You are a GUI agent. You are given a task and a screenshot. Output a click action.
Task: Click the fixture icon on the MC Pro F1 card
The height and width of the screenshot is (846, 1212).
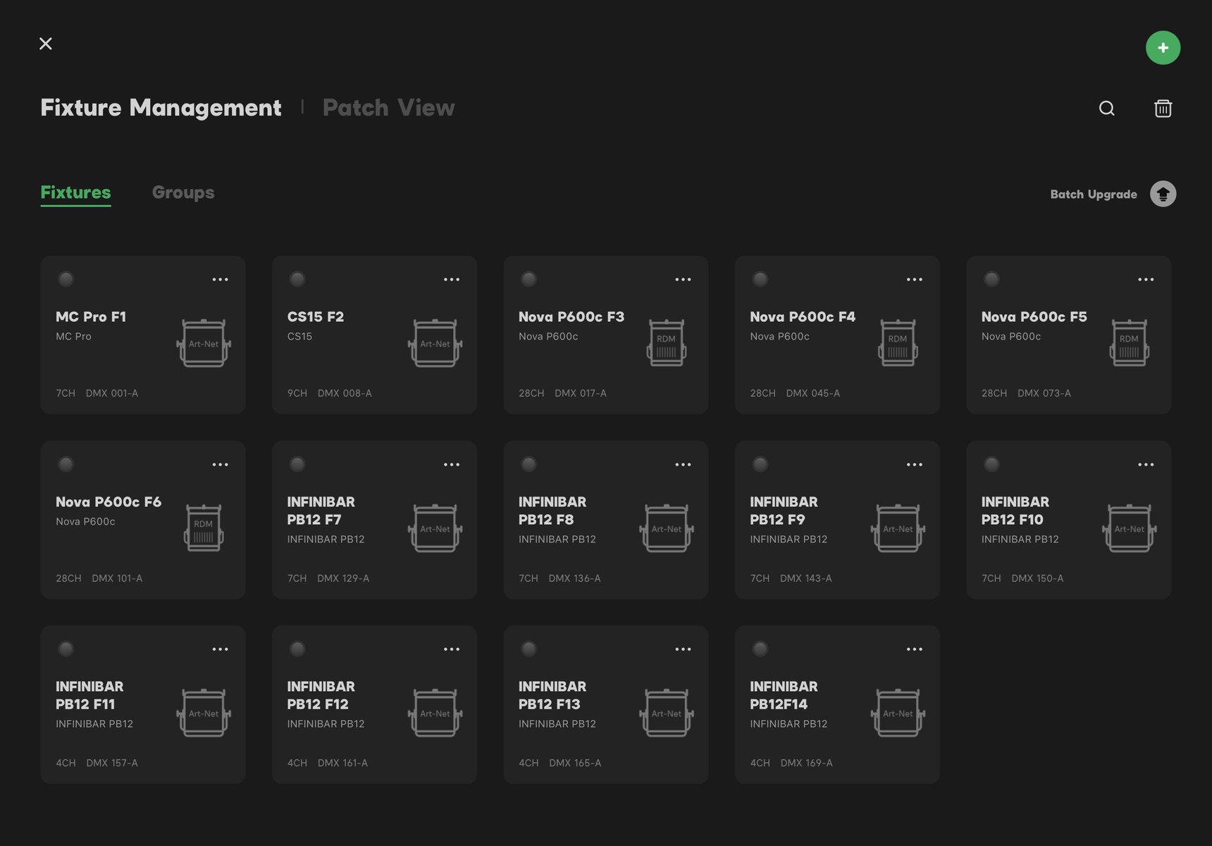coord(204,344)
